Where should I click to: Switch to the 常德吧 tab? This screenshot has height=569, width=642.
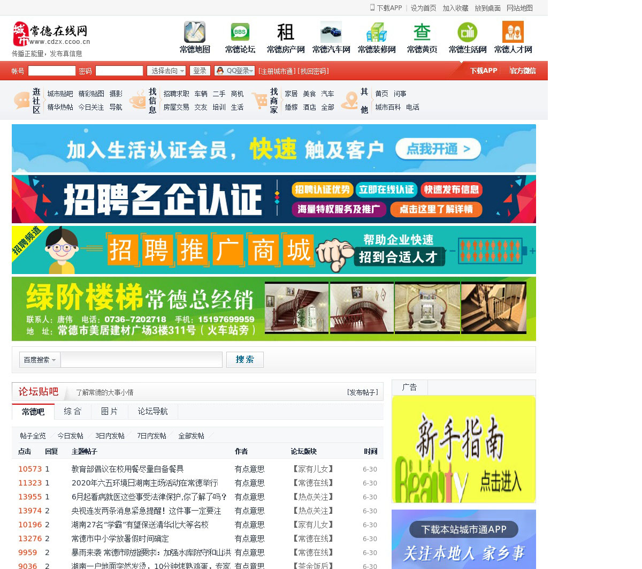(x=33, y=412)
